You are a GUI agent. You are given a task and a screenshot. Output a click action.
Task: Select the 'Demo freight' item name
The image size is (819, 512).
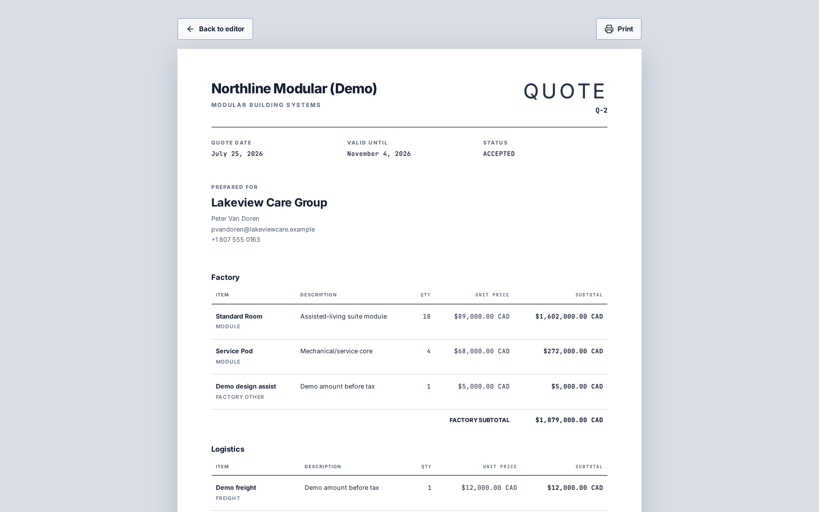click(x=236, y=488)
